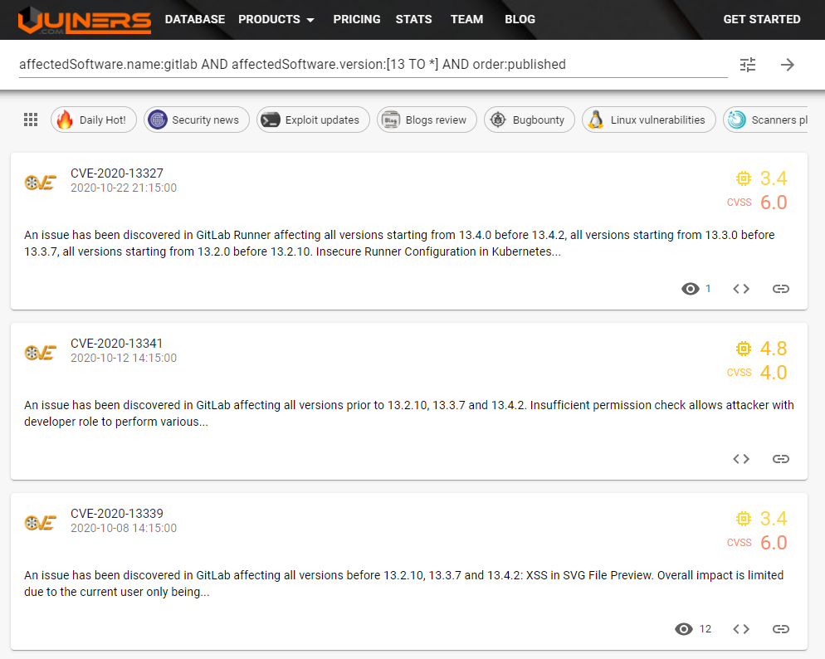Submit search with the arrow icon
Screen dimensions: 825x659
(x=788, y=65)
